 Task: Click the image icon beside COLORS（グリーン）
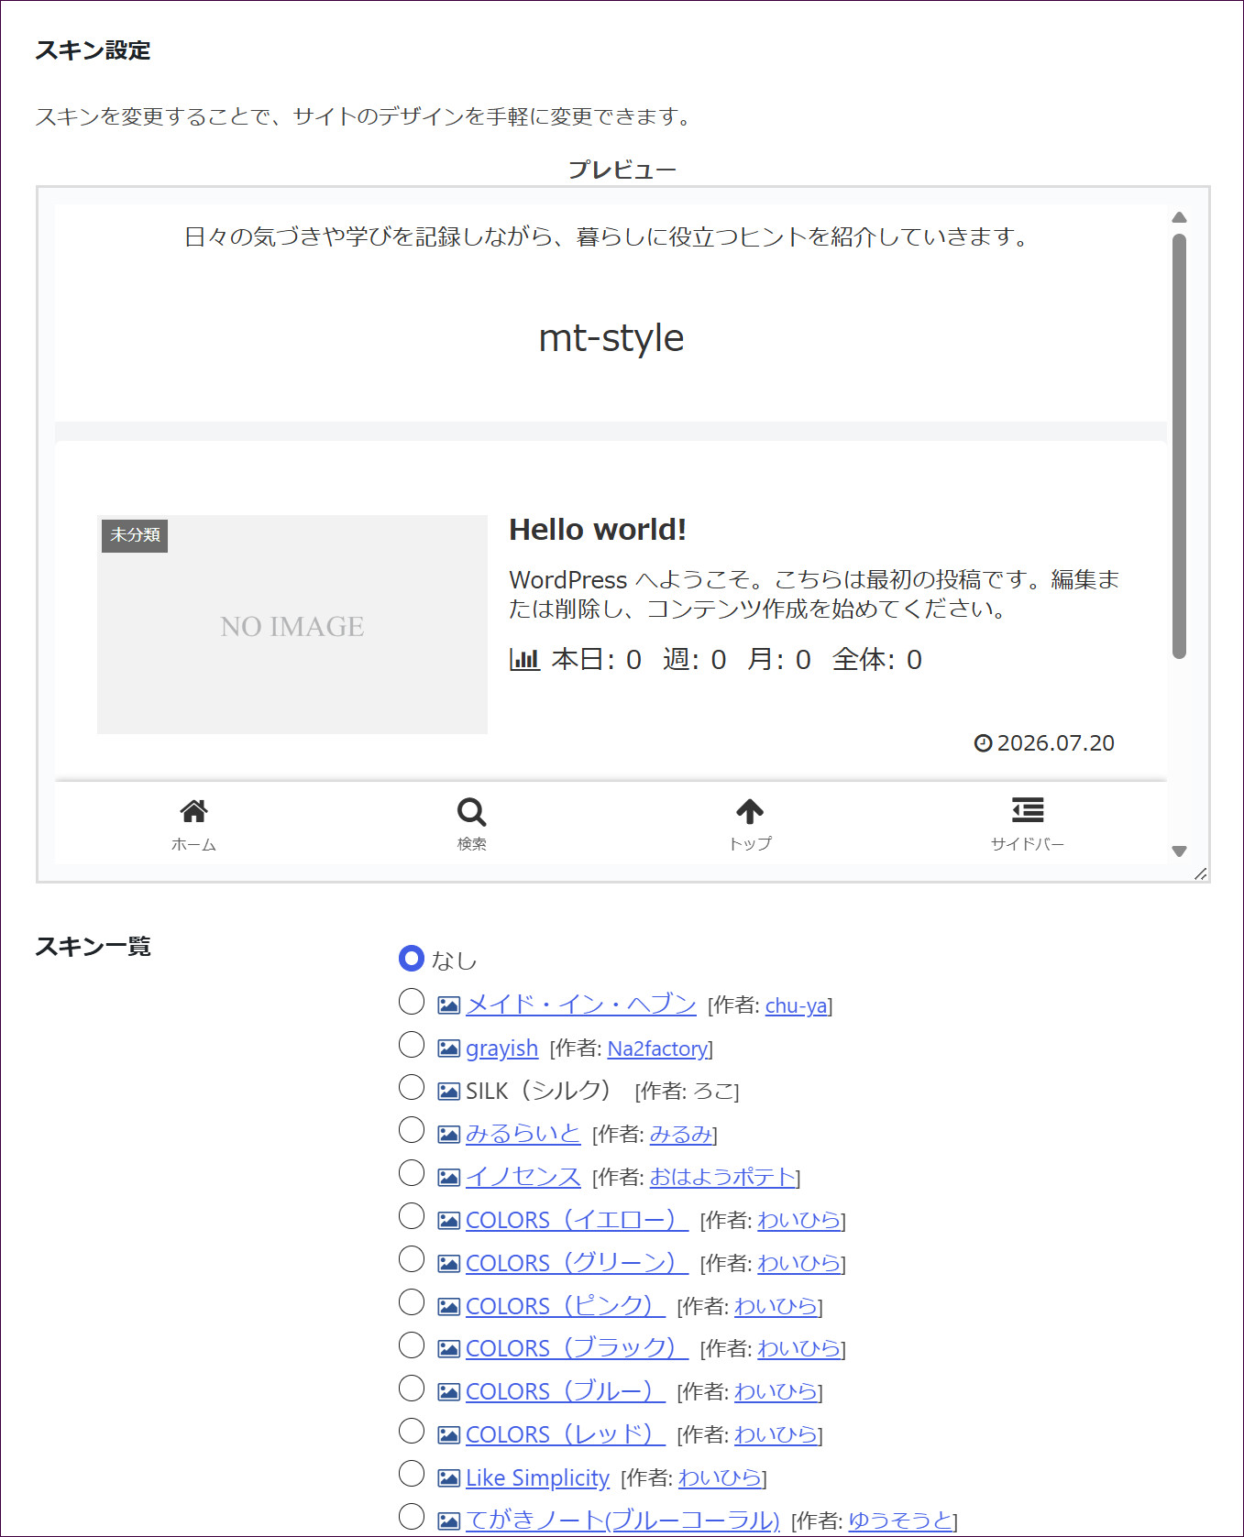(x=448, y=1264)
